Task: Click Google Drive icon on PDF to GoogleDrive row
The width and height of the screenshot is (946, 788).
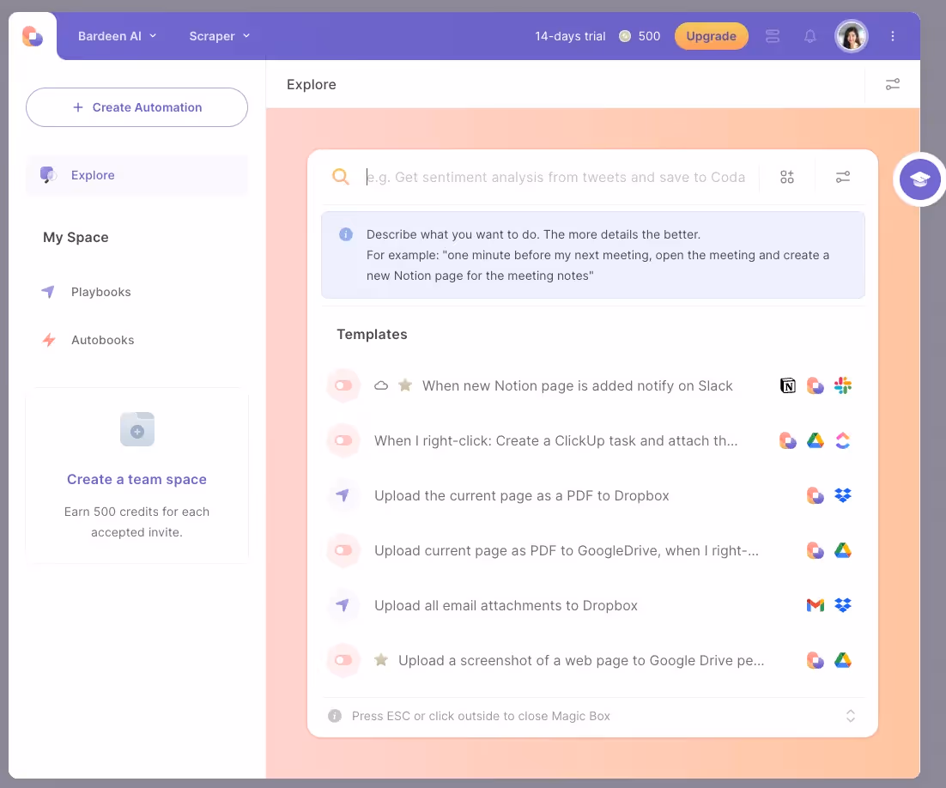Action: pyautogui.click(x=843, y=550)
